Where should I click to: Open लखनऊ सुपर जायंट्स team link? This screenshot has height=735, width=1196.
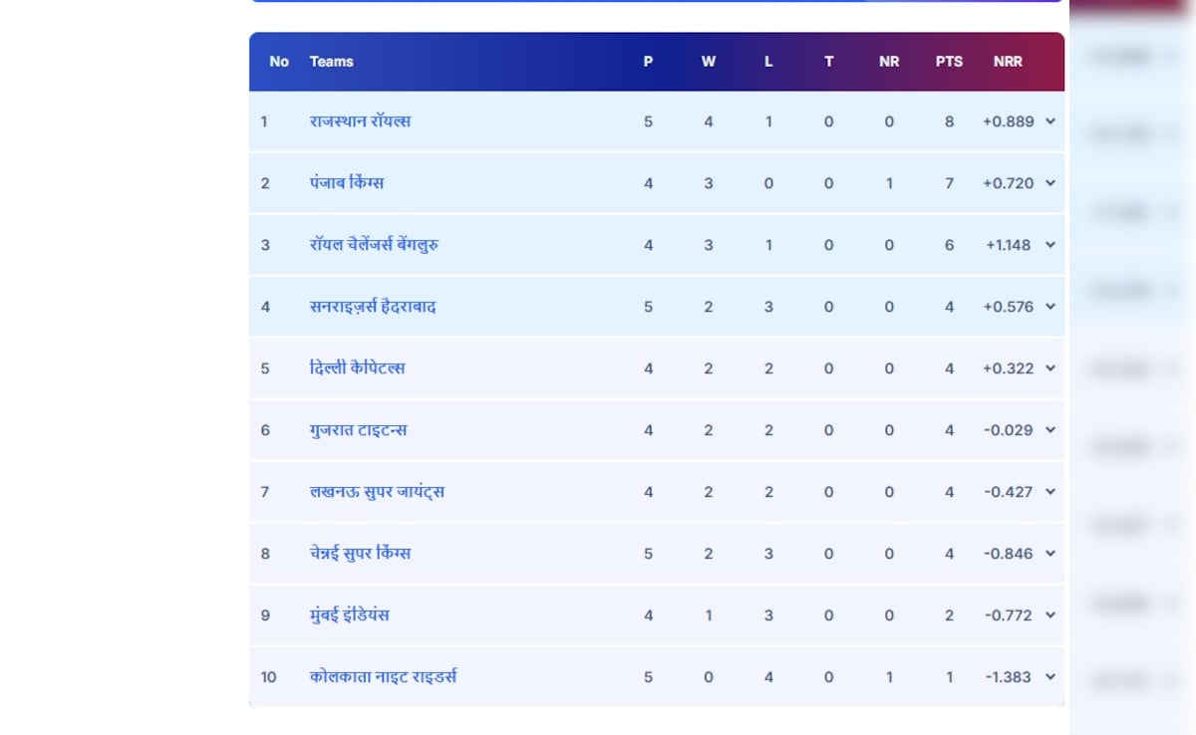coord(377,492)
